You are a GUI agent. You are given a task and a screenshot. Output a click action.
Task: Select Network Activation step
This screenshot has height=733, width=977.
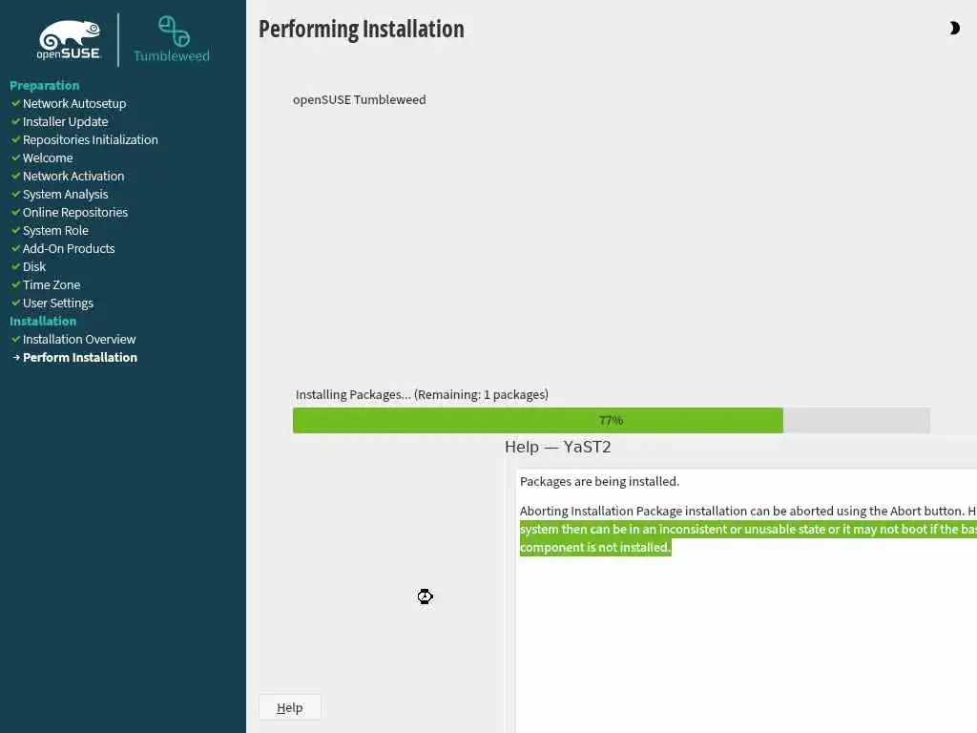coord(73,176)
